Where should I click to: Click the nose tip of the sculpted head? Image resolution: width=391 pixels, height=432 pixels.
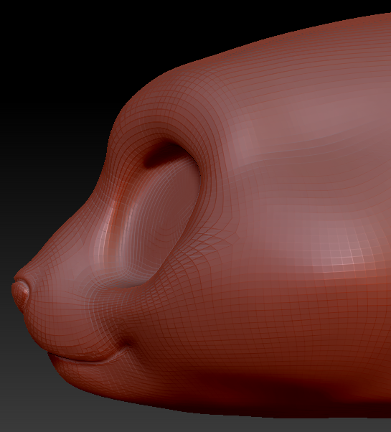pos(20,295)
